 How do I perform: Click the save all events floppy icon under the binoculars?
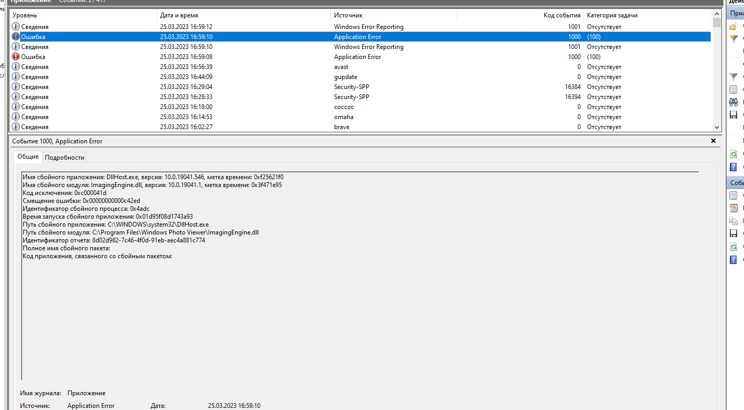click(x=733, y=115)
